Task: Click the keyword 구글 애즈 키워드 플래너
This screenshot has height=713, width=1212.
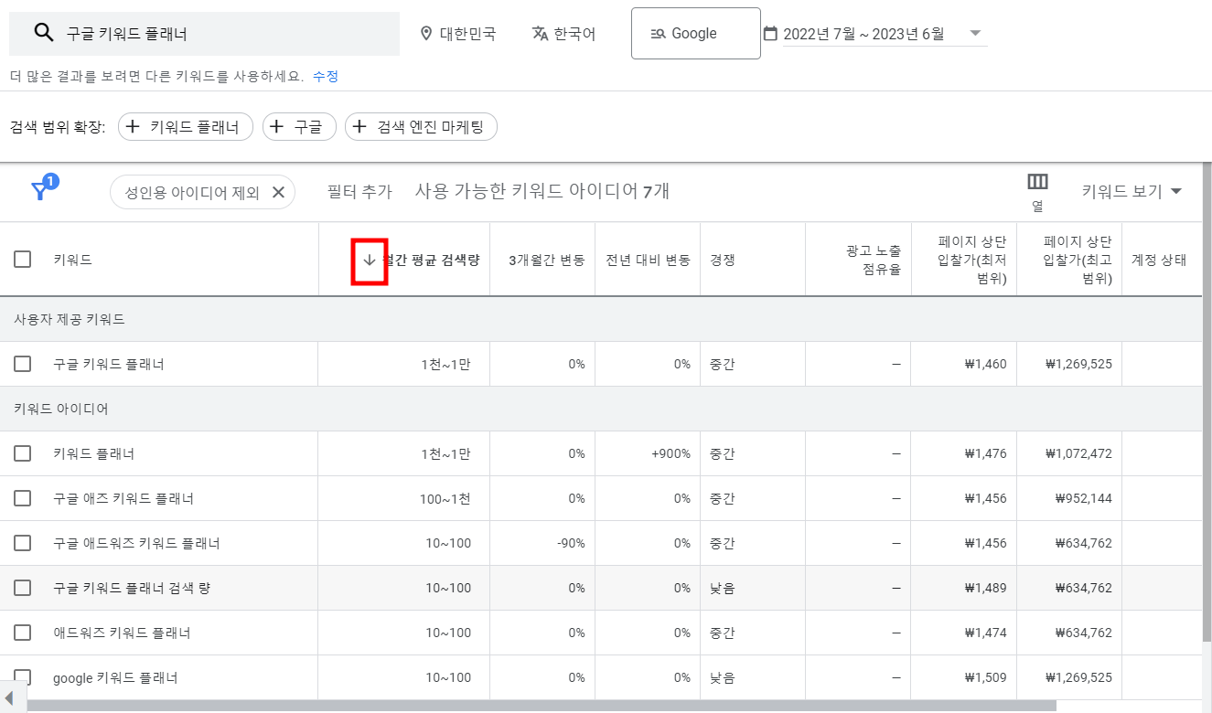Action: 123,498
